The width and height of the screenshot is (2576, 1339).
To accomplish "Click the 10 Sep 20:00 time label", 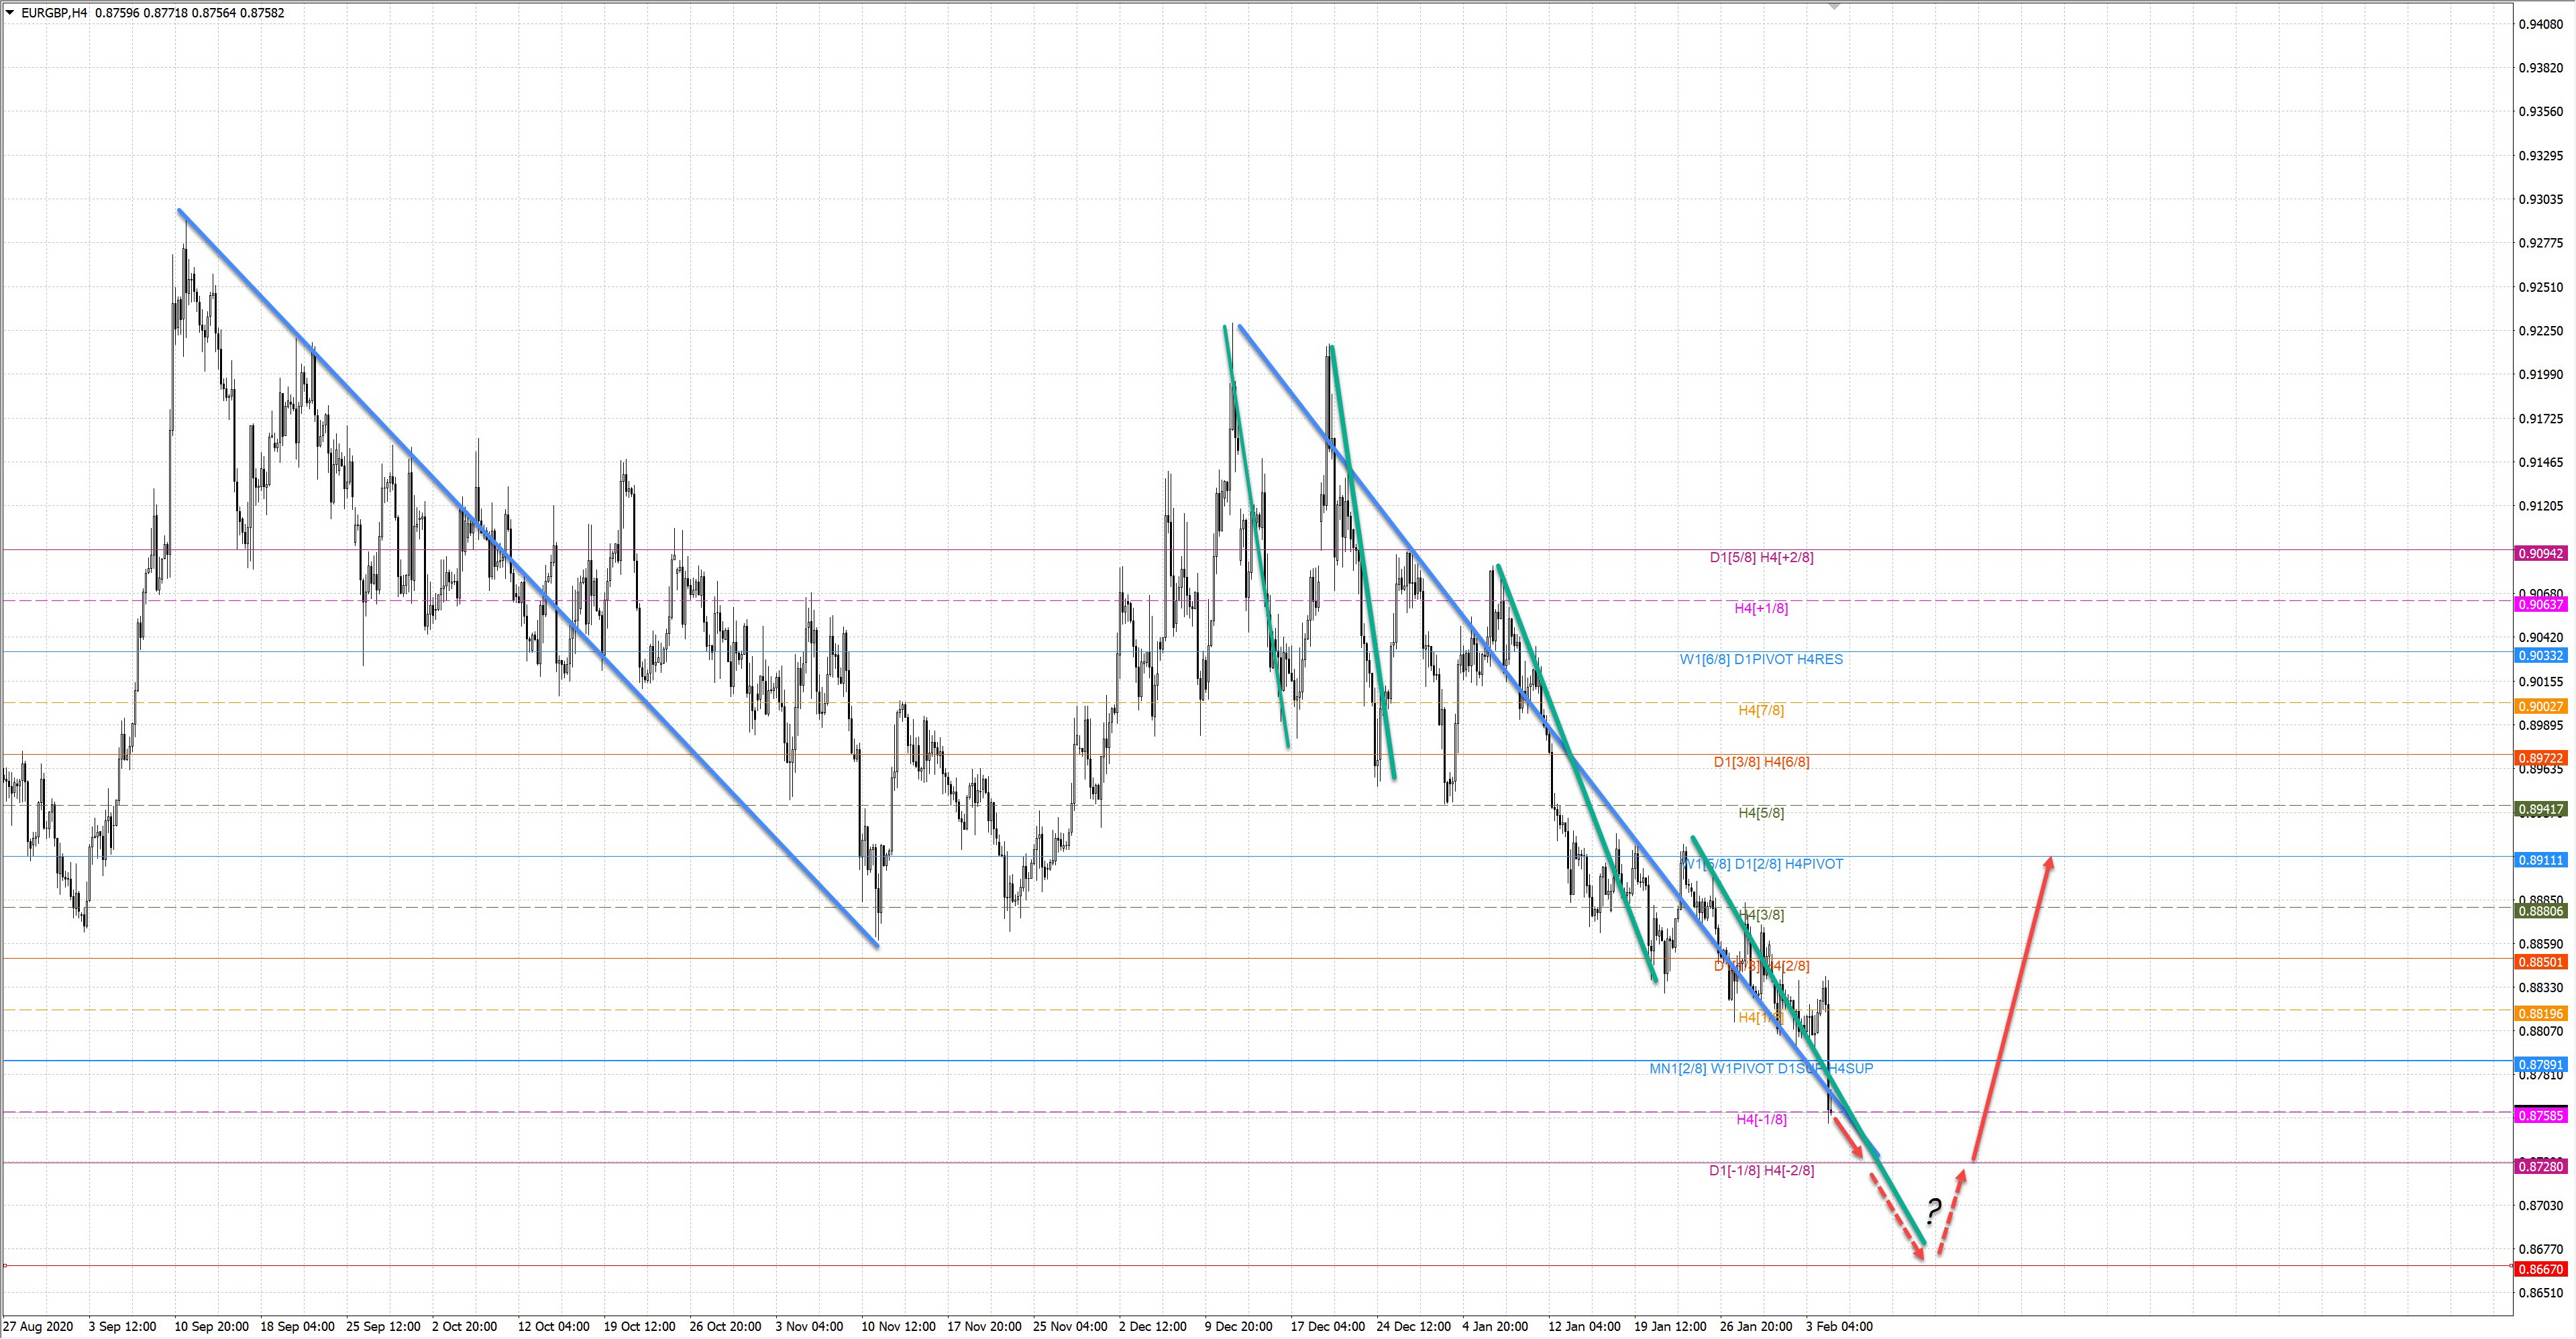I will (x=211, y=1326).
